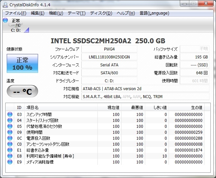The height and width of the screenshot is (178, 216).
Task: Click the serial number field LNEL1181008H250DGN
Action: click(x=109, y=57)
